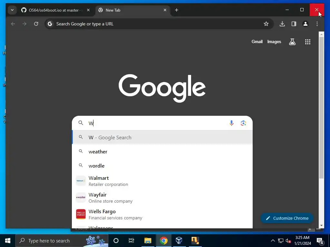Select the New Tab tab
This screenshot has width=330, height=247.
[132, 10]
